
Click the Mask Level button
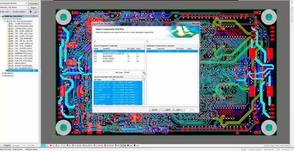pyautogui.click(x=279, y=146)
